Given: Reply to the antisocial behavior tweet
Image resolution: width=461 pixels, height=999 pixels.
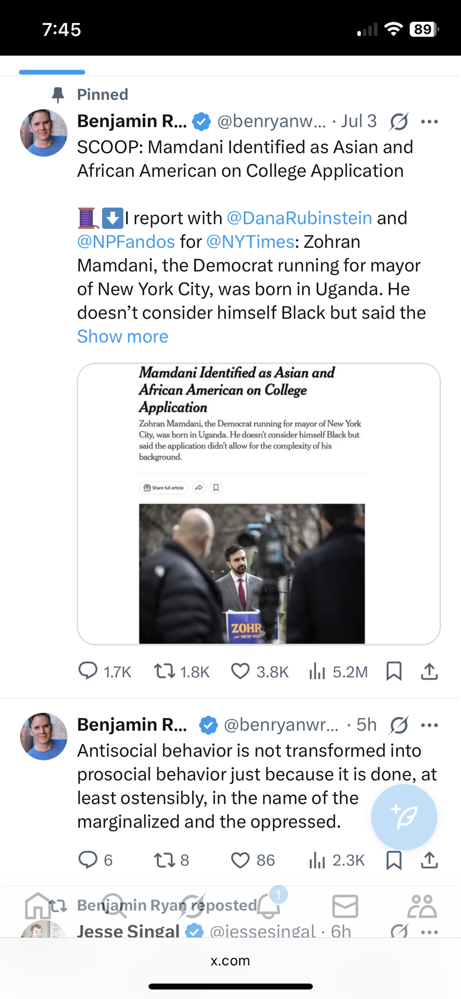Looking at the screenshot, I should click(x=88, y=860).
